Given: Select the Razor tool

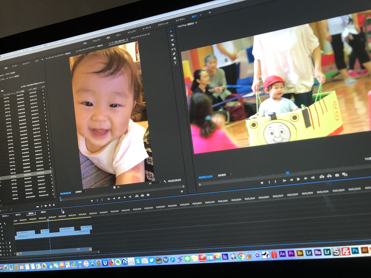Looking at the screenshot, I should pos(173,45).
